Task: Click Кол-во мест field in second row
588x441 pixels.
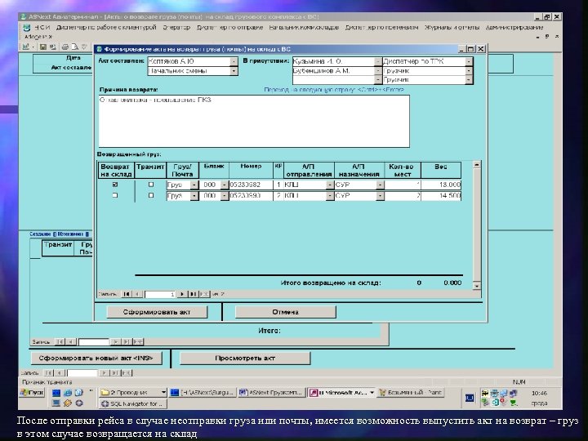Action: (x=403, y=196)
